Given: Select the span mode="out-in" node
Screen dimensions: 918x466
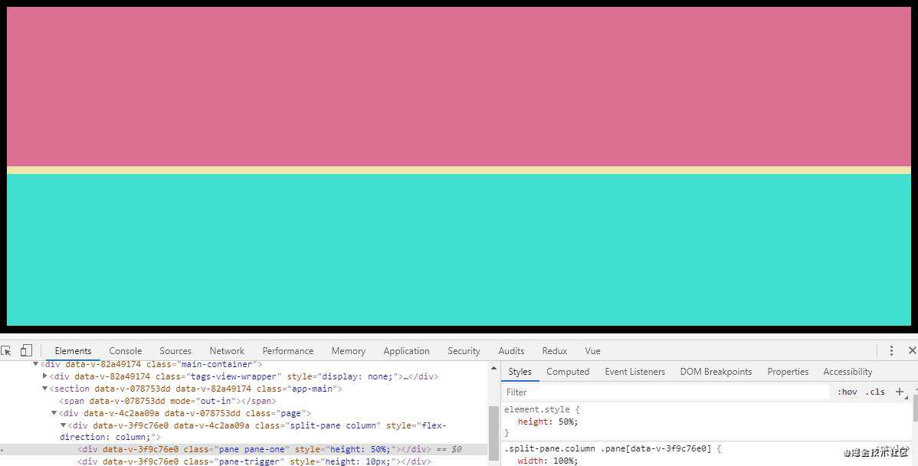Looking at the screenshot, I should pos(168,401).
